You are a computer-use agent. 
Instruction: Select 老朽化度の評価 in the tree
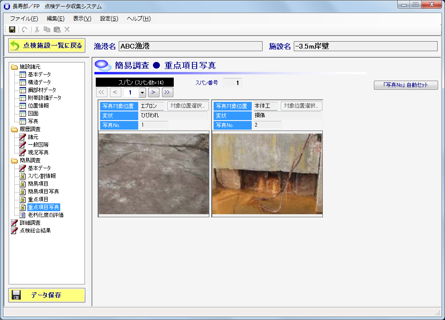coord(45,215)
